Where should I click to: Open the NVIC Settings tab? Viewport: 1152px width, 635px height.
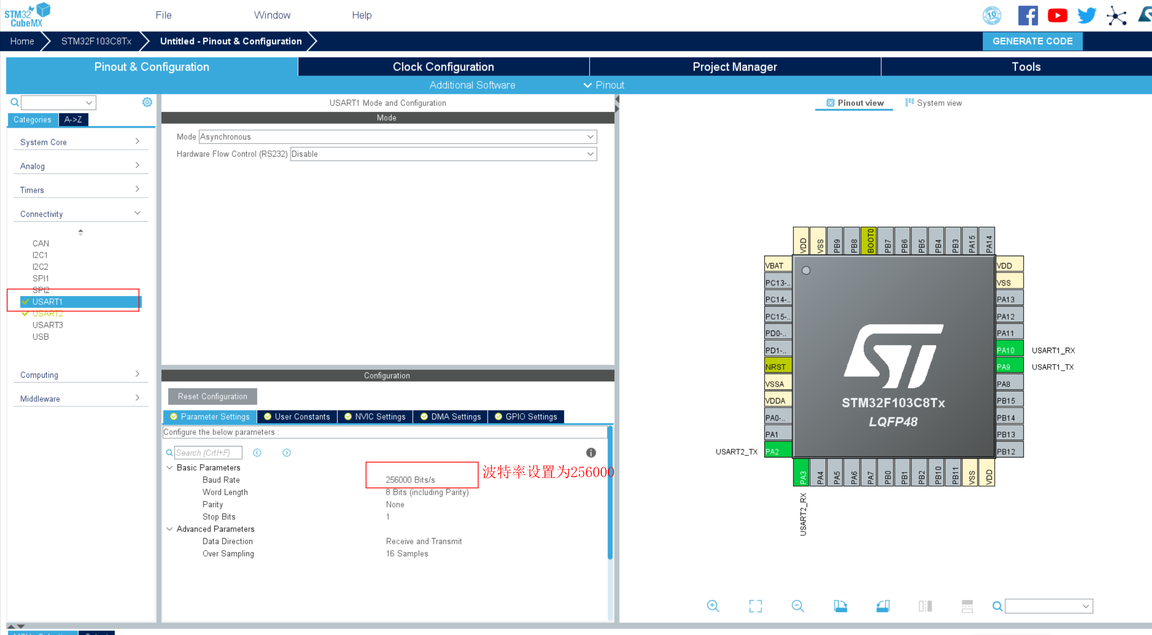click(x=375, y=417)
